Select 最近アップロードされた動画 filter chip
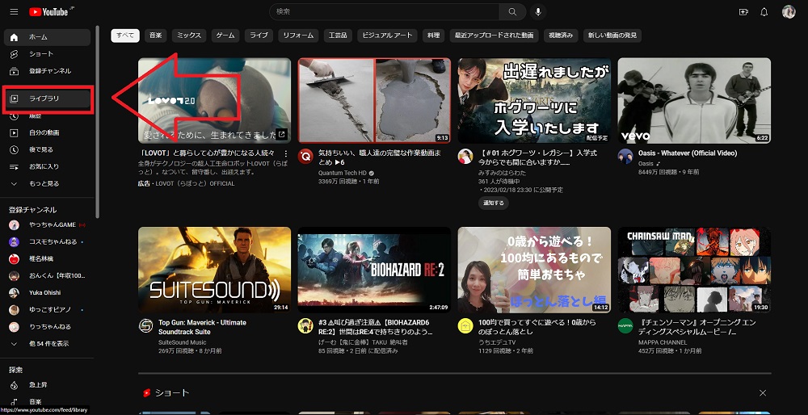Viewport: 808px width, 415px height. [494, 36]
